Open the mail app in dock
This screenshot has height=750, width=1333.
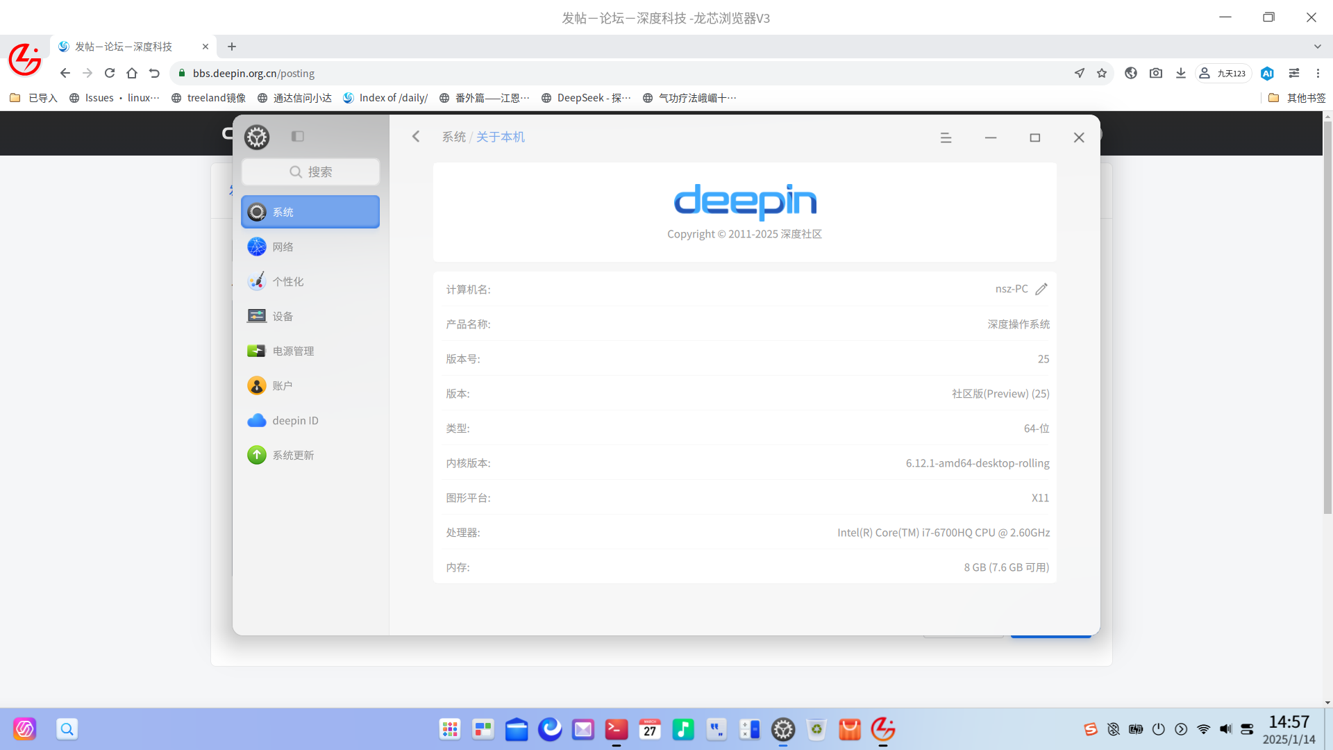(x=583, y=729)
